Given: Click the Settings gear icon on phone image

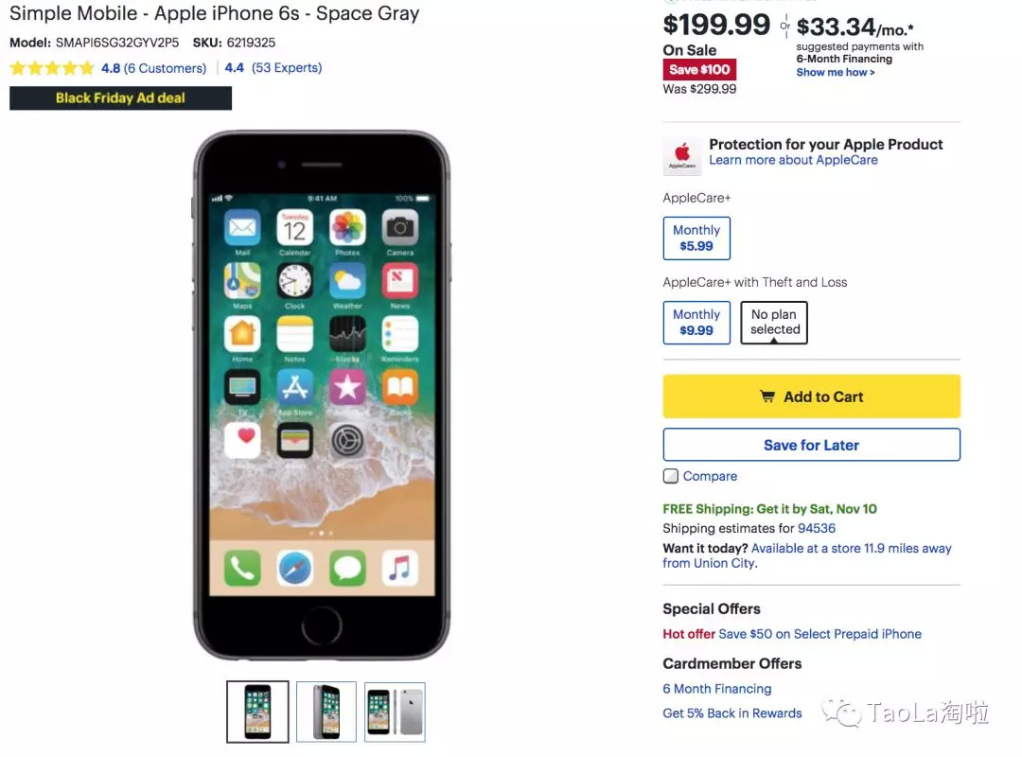Looking at the screenshot, I should (x=347, y=441).
